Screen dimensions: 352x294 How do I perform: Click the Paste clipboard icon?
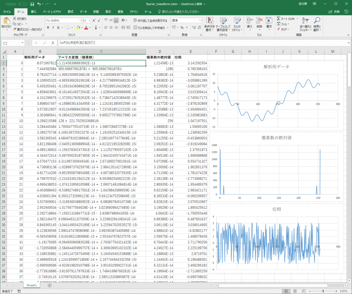tap(7, 21)
